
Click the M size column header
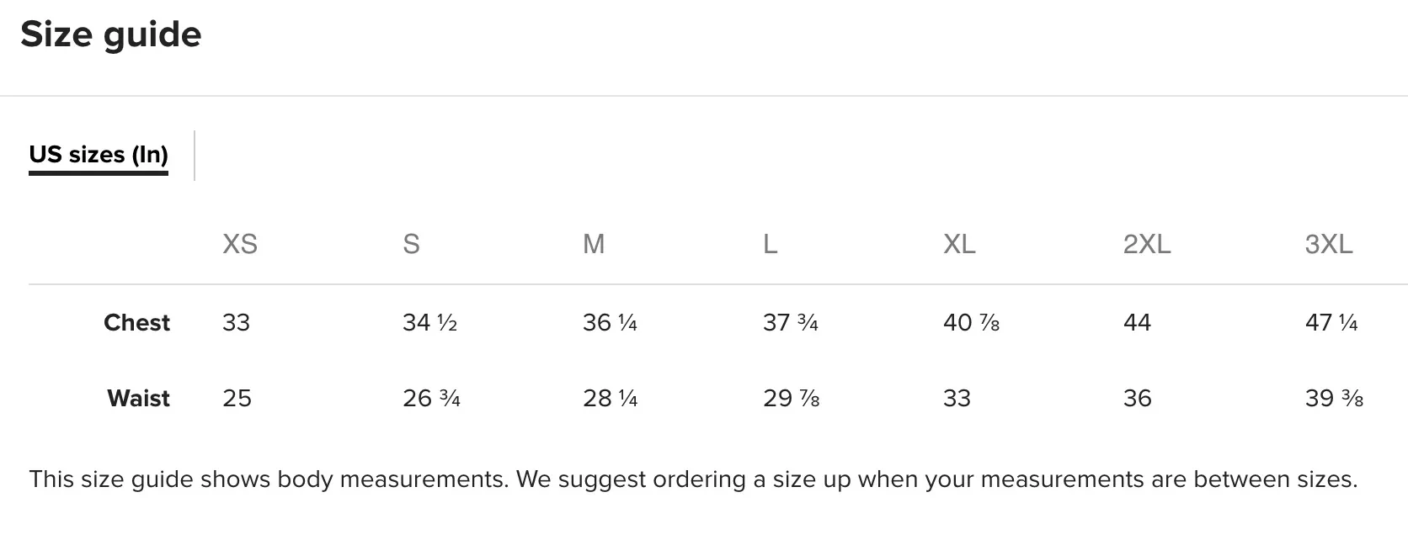click(594, 244)
